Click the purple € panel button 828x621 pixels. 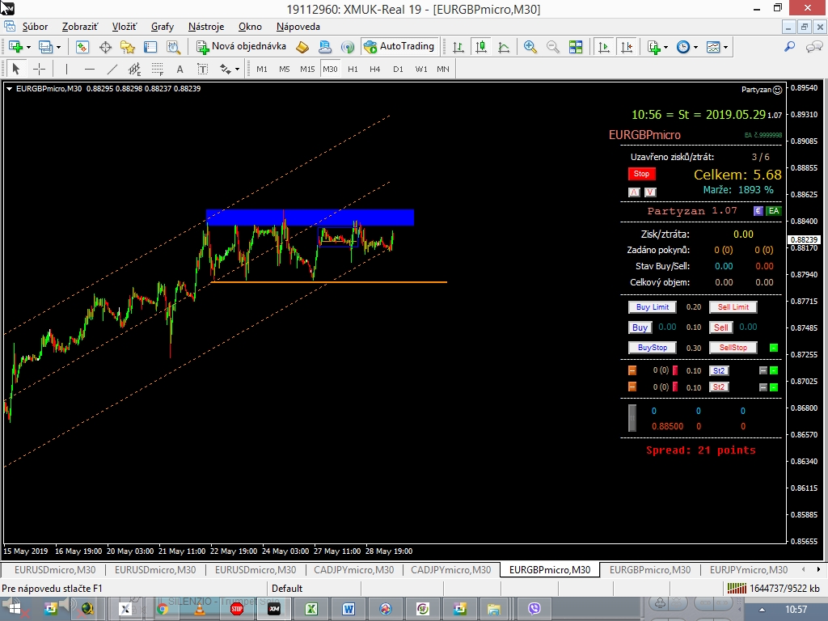click(x=758, y=211)
